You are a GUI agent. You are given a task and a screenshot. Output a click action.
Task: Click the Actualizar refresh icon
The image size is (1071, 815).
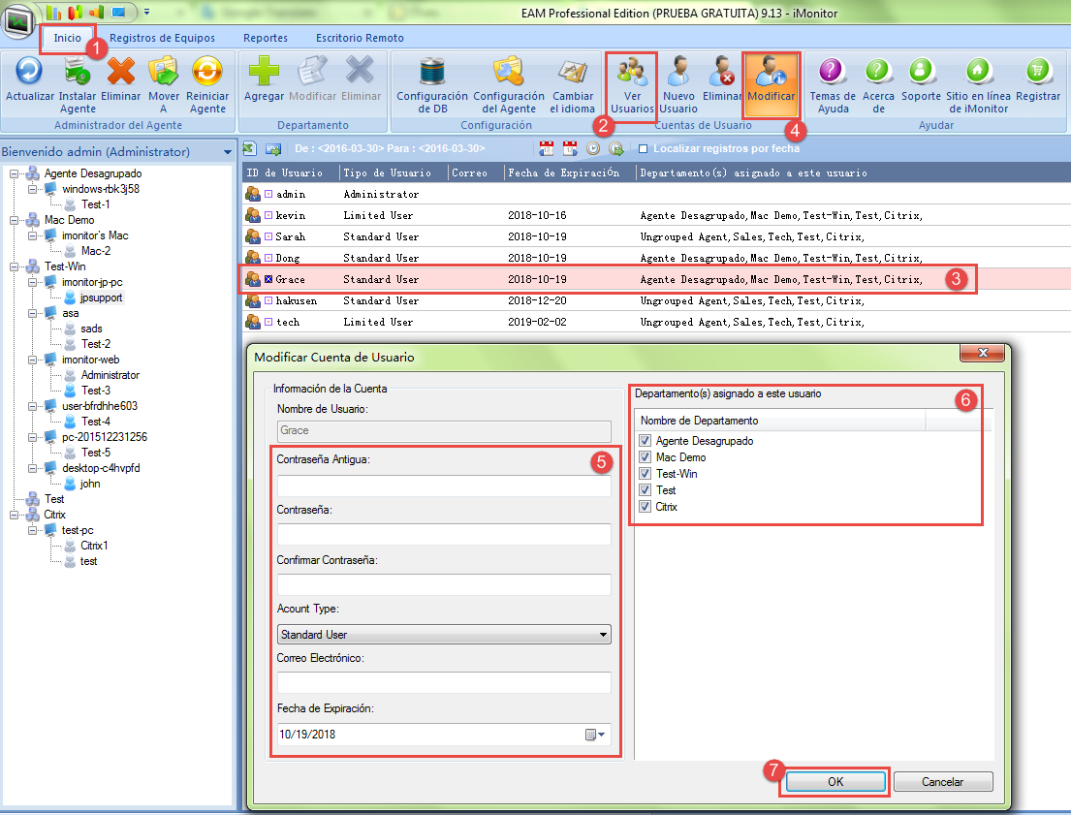[x=29, y=71]
